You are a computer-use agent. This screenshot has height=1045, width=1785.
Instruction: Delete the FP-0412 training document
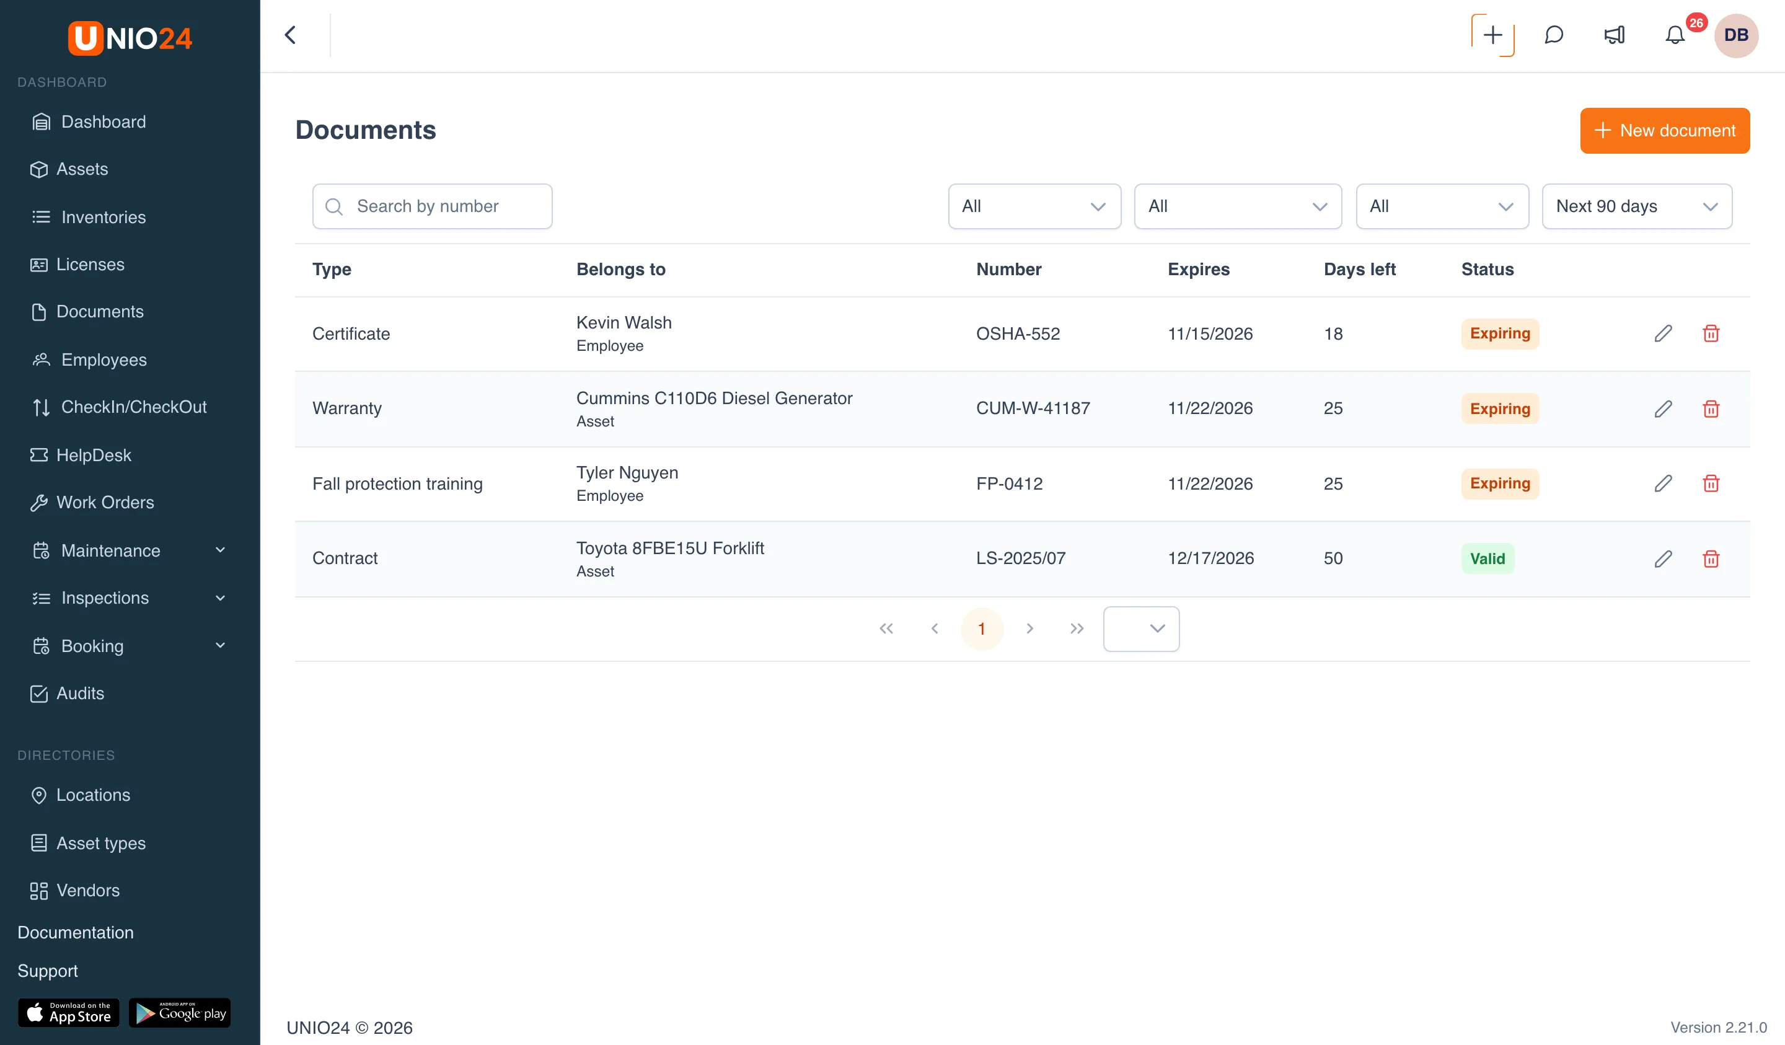pyautogui.click(x=1711, y=483)
